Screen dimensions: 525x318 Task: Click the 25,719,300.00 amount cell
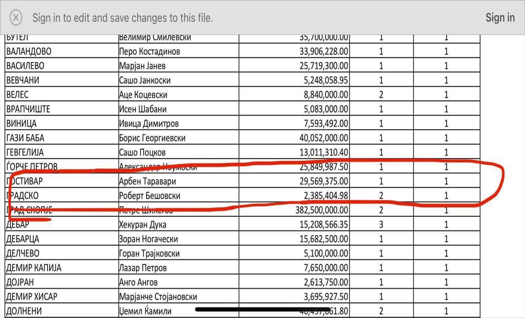pyautogui.click(x=294, y=65)
